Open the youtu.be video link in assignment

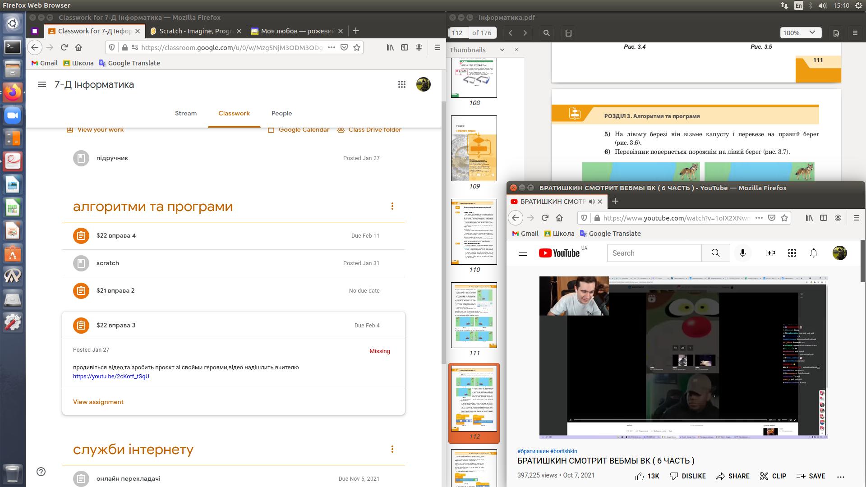pyautogui.click(x=111, y=376)
